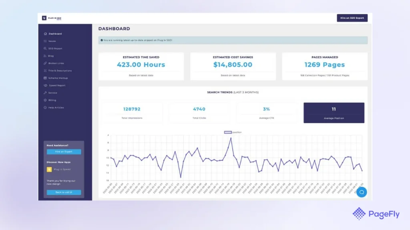Select the Average Position 11 card
Screen dimensions: 410x230
(334, 113)
